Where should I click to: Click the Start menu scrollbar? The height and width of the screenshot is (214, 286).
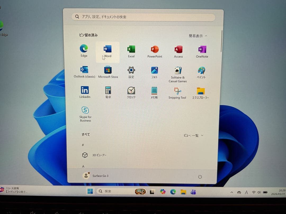222,41
